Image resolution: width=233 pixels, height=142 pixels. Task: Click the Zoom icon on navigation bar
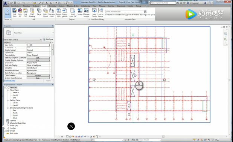225,39
